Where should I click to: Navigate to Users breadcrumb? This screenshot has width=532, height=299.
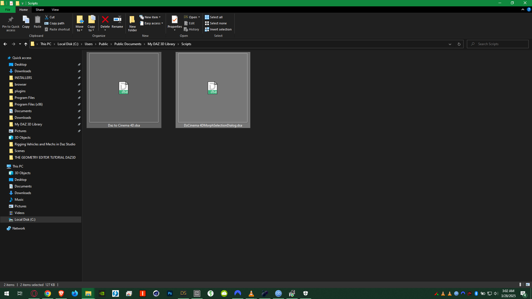tap(89, 44)
